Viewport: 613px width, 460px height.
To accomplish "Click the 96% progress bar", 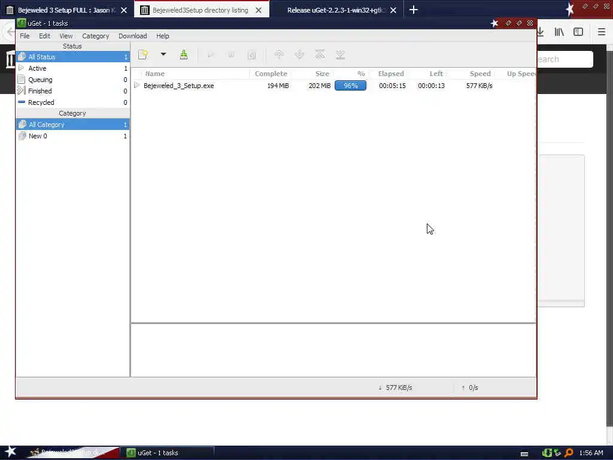I will point(350,86).
